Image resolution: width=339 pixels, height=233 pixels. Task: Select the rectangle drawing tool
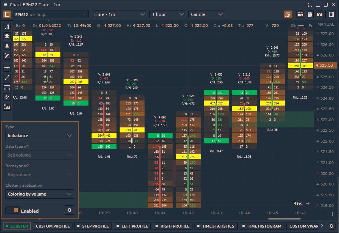pyautogui.click(x=7, y=87)
